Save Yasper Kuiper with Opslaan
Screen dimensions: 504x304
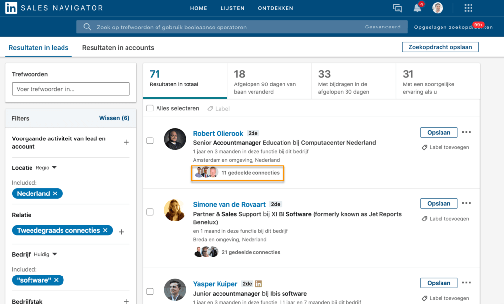(x=439, y=283)
